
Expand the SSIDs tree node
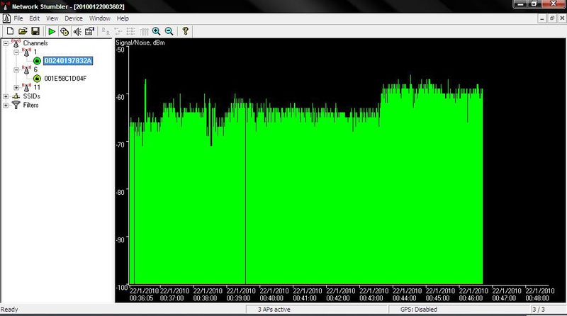(x=6, y=96)
